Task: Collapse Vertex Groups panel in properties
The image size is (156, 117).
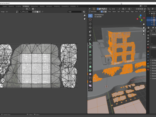Action: 153,34
